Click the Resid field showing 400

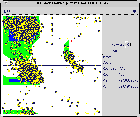click(x=128, y=75)
